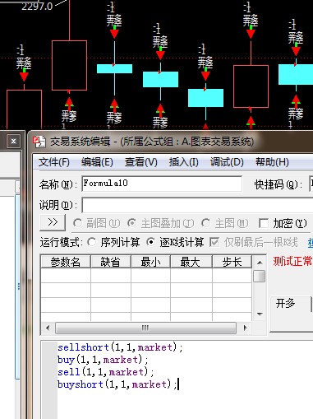
Task: Open the 编辑(E) menu
Action: [x=97, y=162]
